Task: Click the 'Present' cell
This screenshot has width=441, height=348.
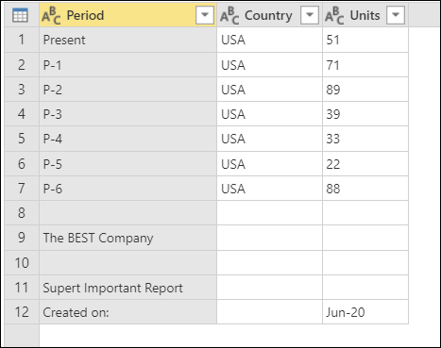Action: click(128, 40)
